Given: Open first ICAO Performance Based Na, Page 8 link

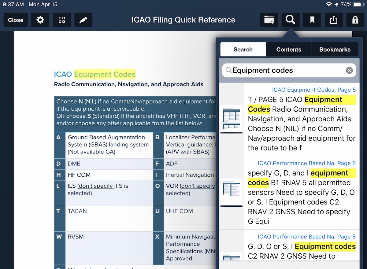Looking at the screenshot, I should point(306,163).
